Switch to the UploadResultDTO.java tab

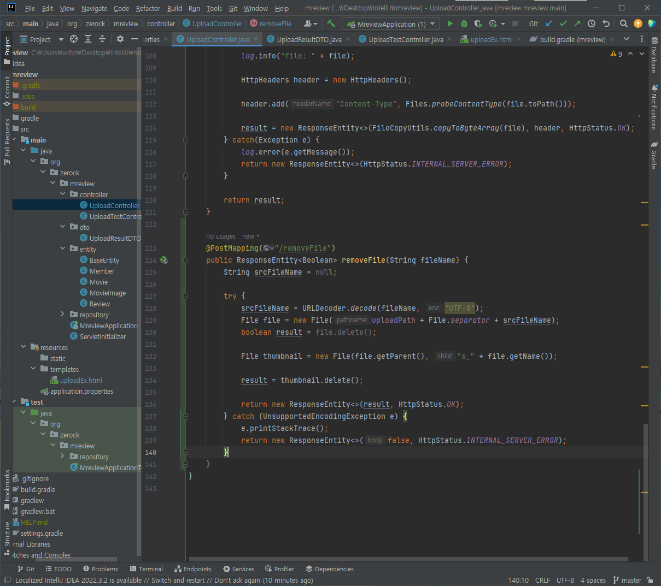point(309,39)
